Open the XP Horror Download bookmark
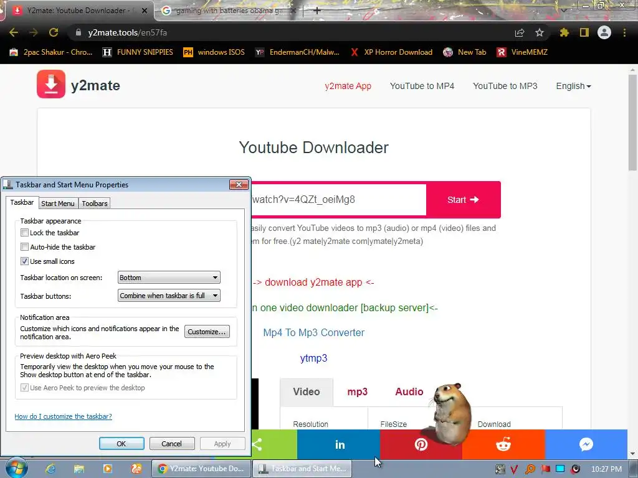This screenshot has width=638, height=478. (391, 52)
